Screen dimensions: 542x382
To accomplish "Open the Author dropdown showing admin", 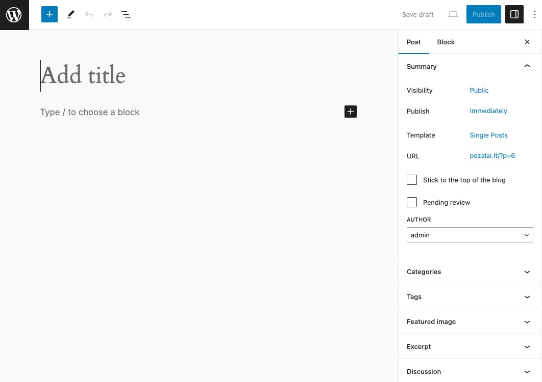I will point(470,235).
